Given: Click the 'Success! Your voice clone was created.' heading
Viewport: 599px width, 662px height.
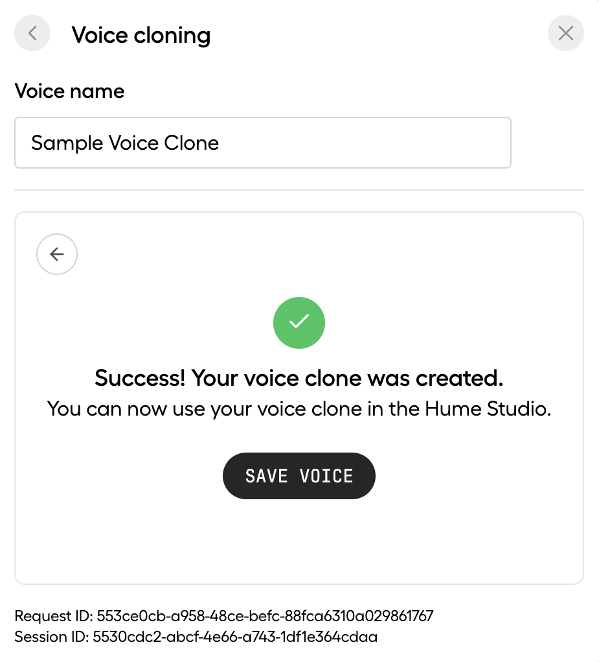Looking at the screenshot, I should pyautogui.click(x=299, y=377).
